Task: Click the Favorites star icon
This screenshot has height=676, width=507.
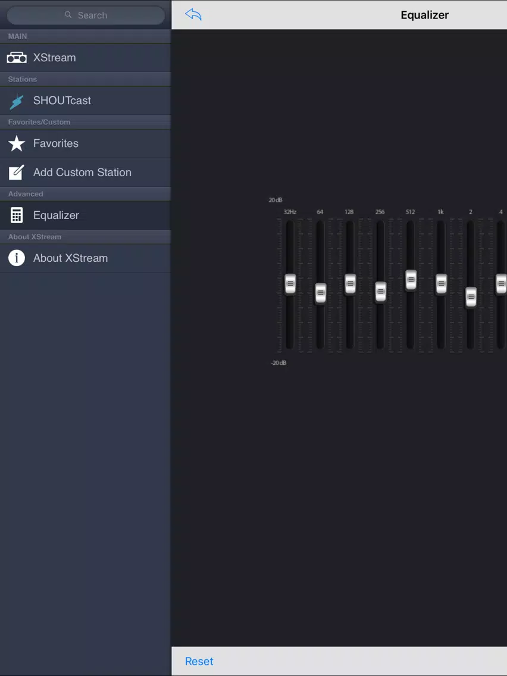Action: [x=17, y=143]
